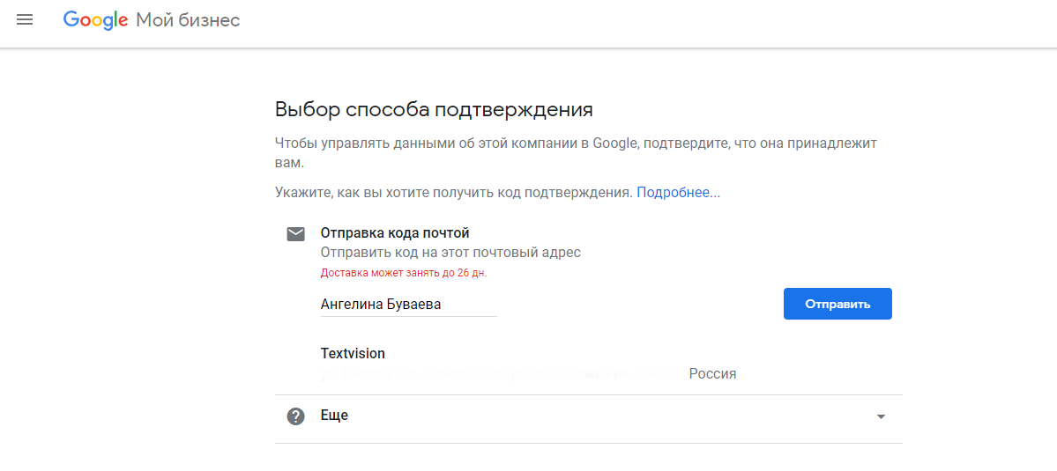Click the Выбор способа подтверждения heading

(434, 110)
